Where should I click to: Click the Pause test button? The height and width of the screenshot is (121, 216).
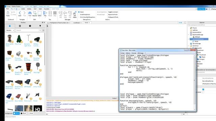pos(50,13)
